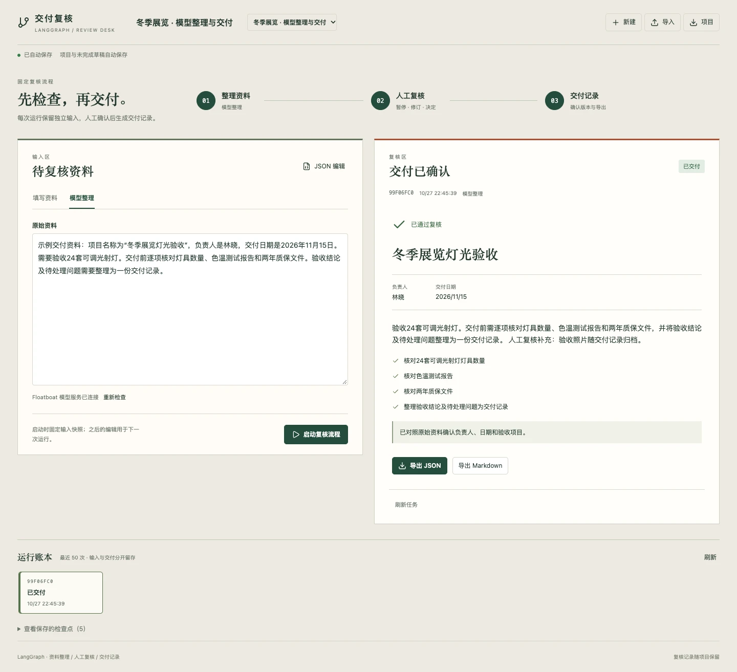Click step 02 circle for 人工复核
The width and height of the screenshot is (737, 672).
380,101
